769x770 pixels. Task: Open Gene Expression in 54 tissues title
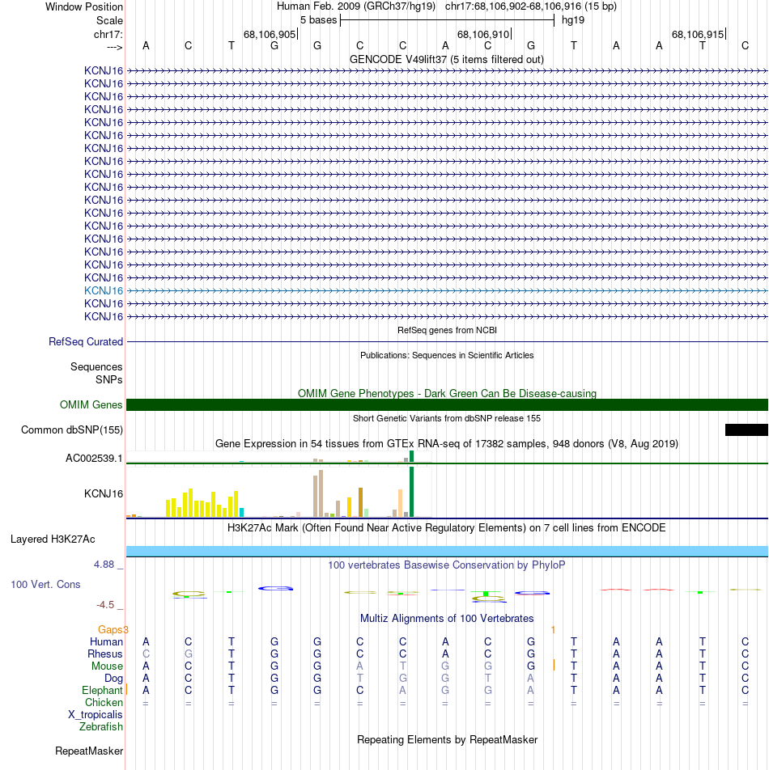click(x=447, y=443)
